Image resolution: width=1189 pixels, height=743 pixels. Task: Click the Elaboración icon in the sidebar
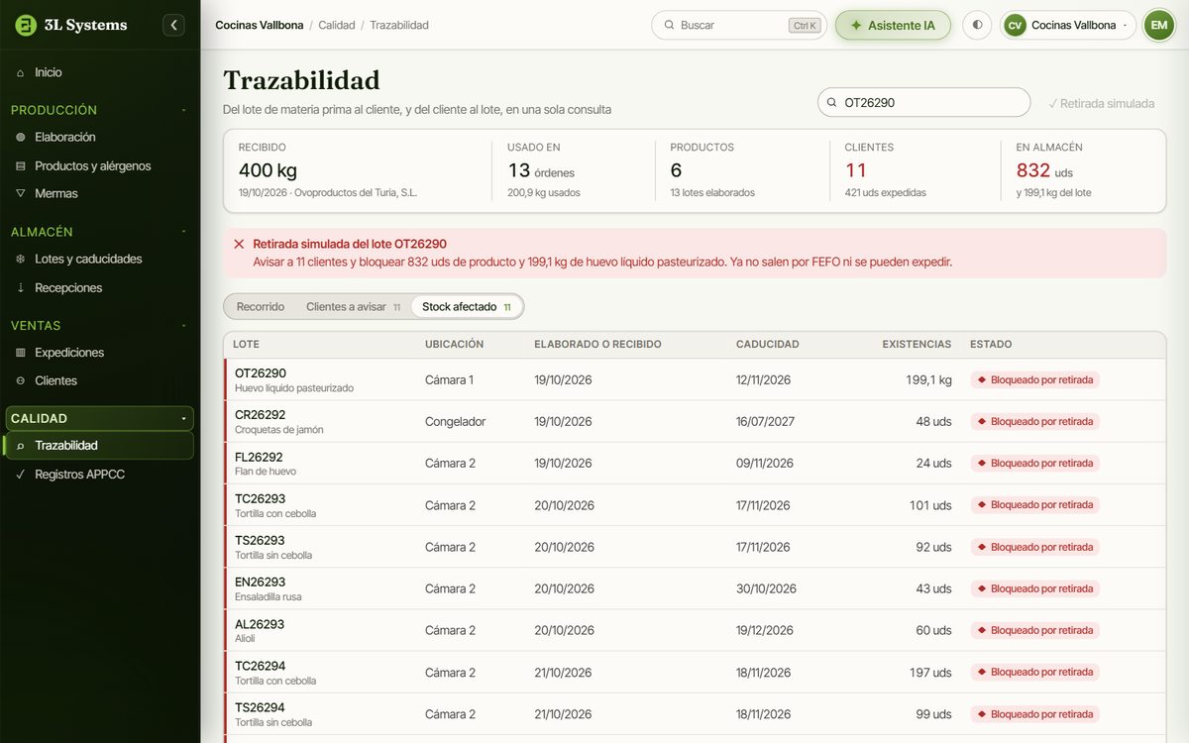coord(21,137)
